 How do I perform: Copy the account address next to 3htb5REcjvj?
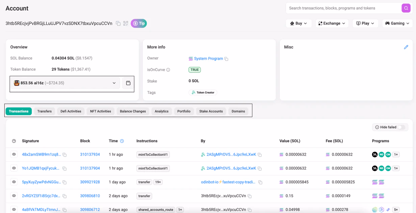pos(118,23)
